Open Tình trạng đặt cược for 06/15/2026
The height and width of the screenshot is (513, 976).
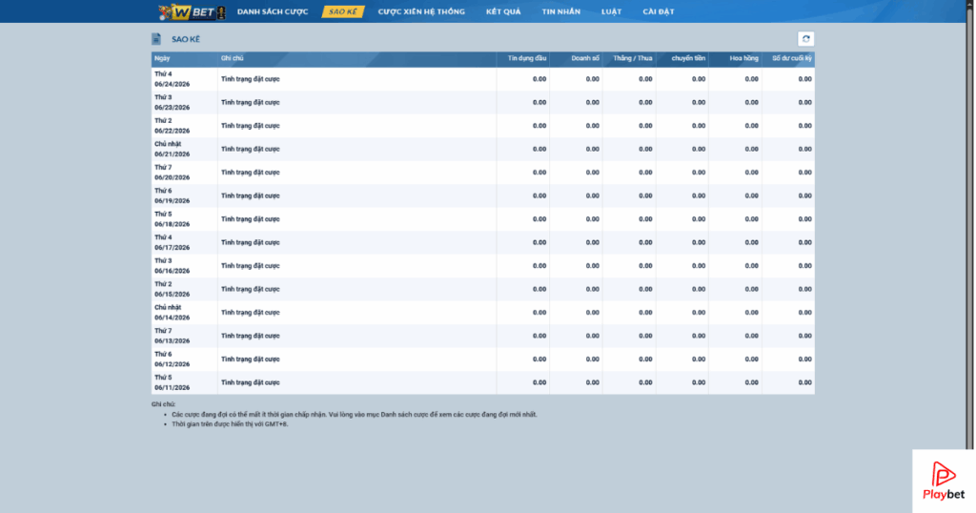[x=251, y=290]
